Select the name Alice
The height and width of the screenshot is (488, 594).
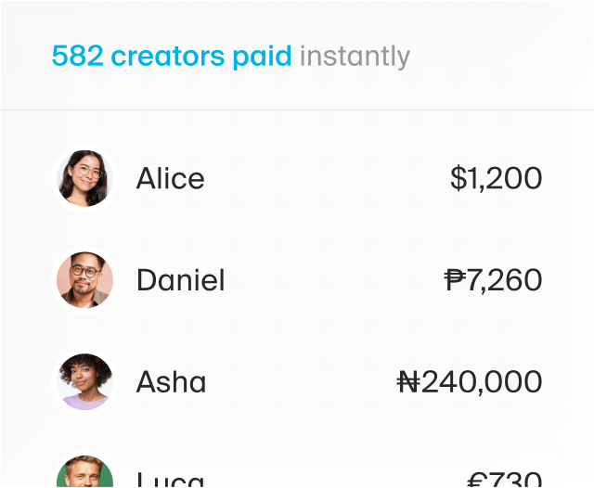point(170,178)
